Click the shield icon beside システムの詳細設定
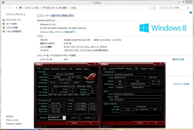The width and height of the screenshot is (194, 130). tap(4, 31)
